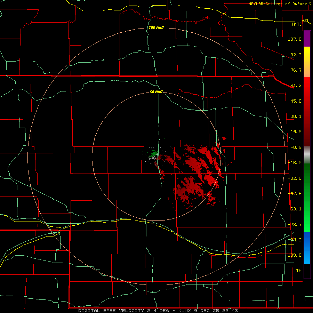Click the 100 NMI range ring label
The image size is (313, 313).
tap(156, 27)
